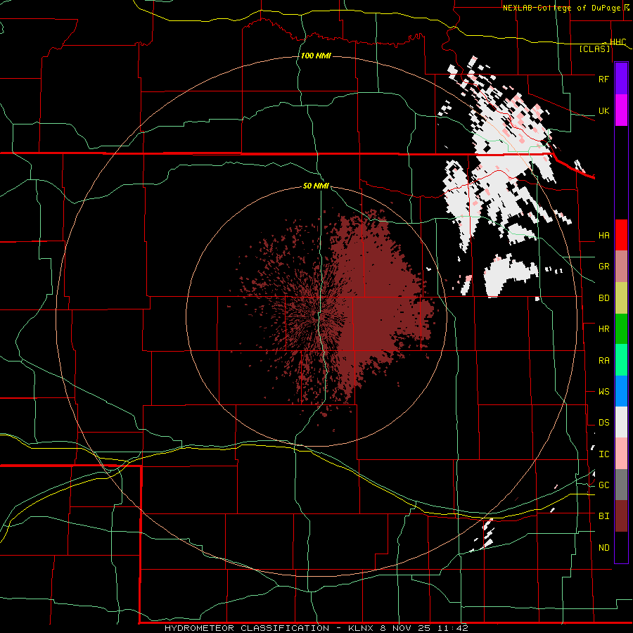Click the RF label in the legend
Viewport: 633px width, 633px height.
603,79
